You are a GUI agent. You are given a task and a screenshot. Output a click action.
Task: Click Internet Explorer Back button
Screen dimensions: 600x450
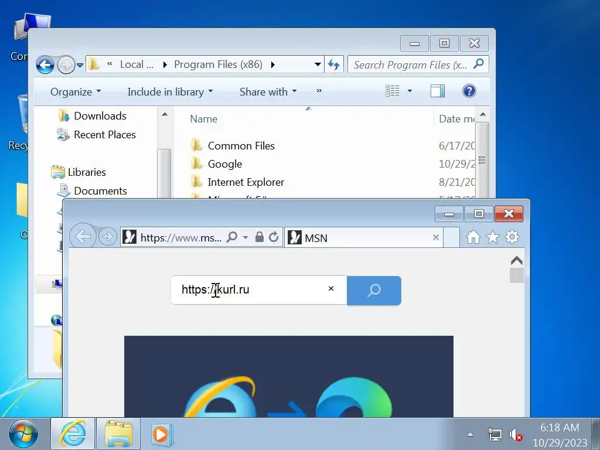coord(83,237)
